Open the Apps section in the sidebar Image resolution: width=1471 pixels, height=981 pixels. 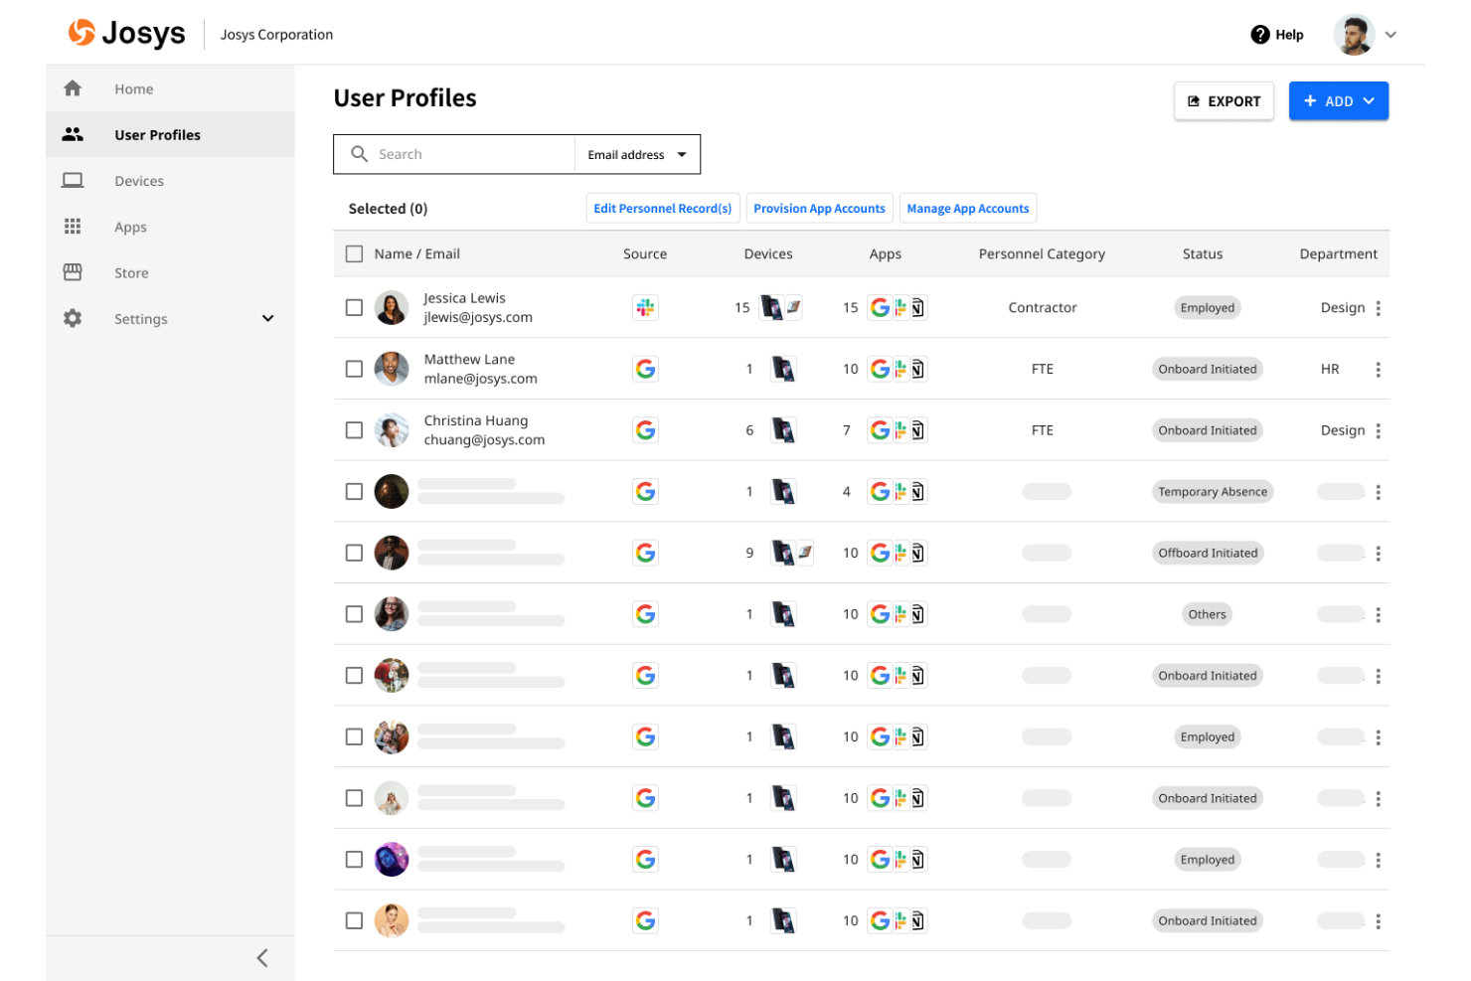tap(130, 227)
